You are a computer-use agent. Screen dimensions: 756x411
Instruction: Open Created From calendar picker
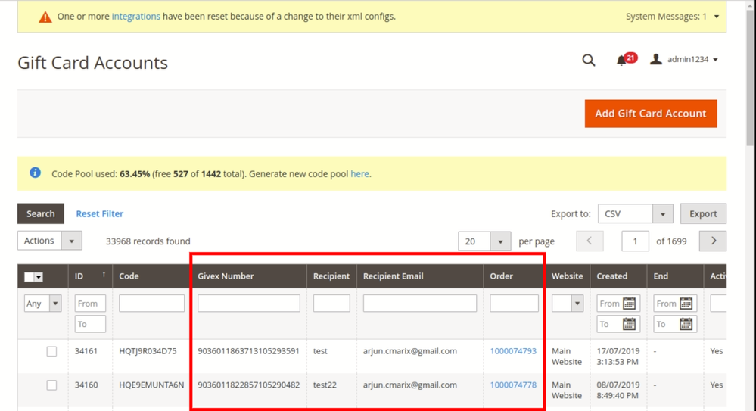click(x=629, y=304)
